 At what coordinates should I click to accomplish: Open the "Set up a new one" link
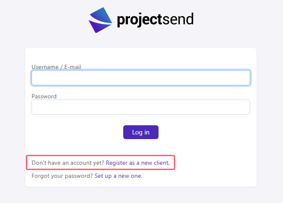[x=119, y=176]
